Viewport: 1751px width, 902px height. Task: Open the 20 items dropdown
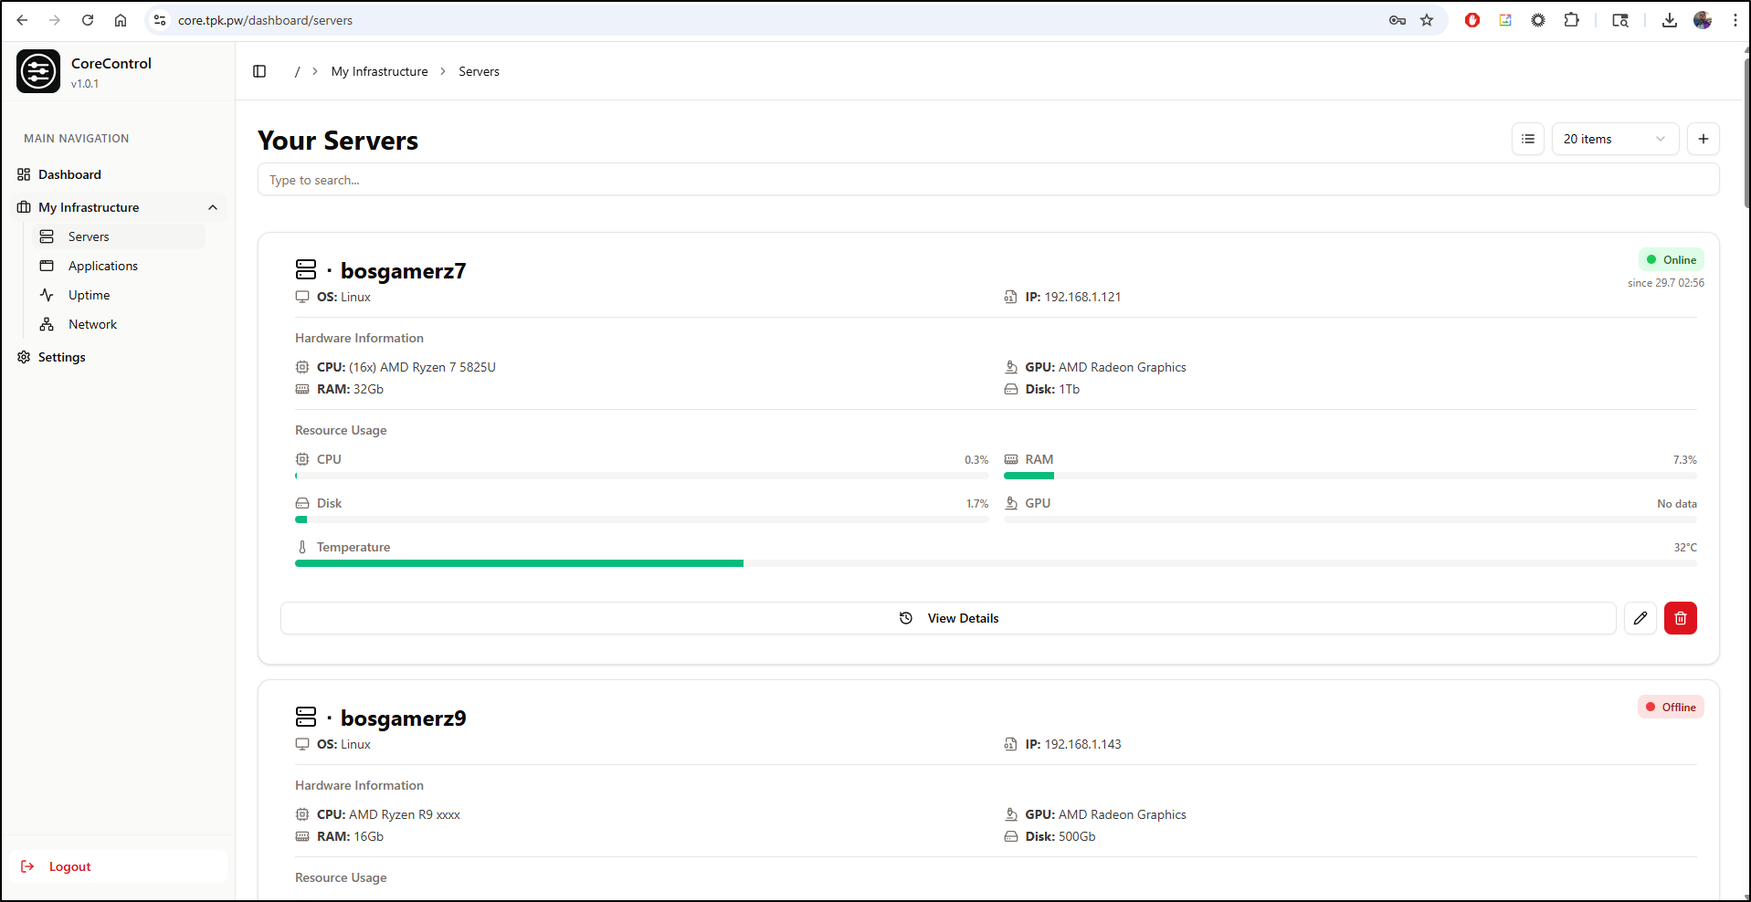pyautogui.click(x=1615, y=139)
